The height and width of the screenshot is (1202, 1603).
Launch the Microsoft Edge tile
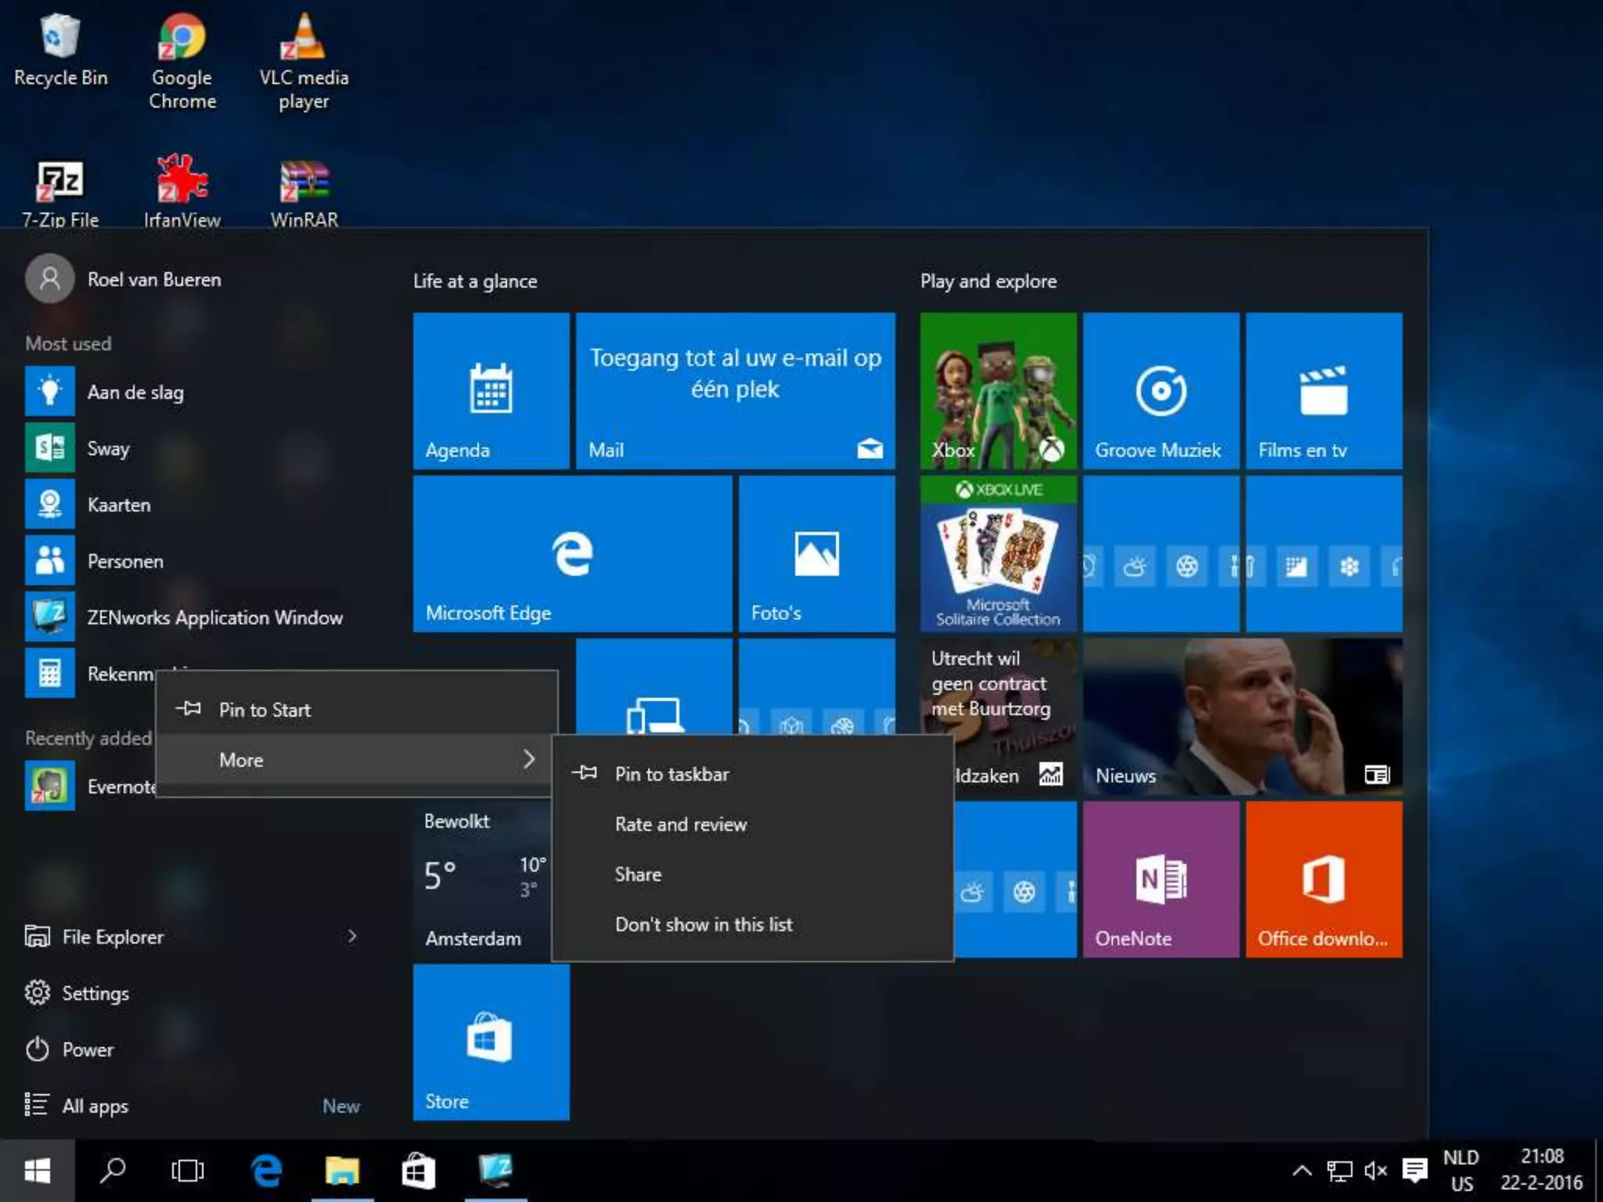click(x=572, y=553)
